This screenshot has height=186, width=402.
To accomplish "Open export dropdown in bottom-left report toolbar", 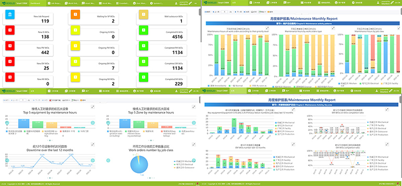I will [75, 100].
